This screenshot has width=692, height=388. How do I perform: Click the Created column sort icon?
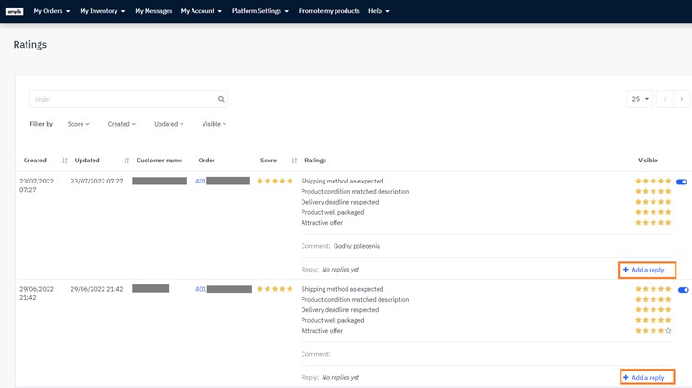click(x=65, y=161)
